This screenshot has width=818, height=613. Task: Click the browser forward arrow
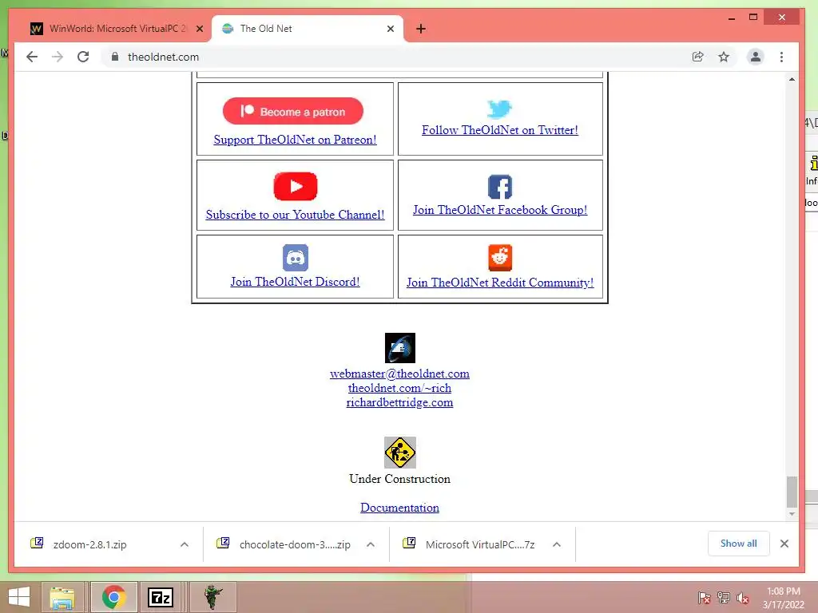[x=58, y=57]
